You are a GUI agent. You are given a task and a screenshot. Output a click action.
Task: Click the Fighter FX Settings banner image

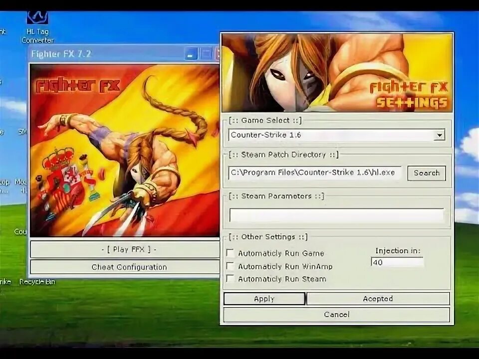coord(337,73)
